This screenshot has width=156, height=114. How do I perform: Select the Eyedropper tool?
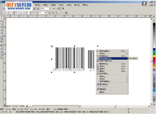[x=2, y=48]
